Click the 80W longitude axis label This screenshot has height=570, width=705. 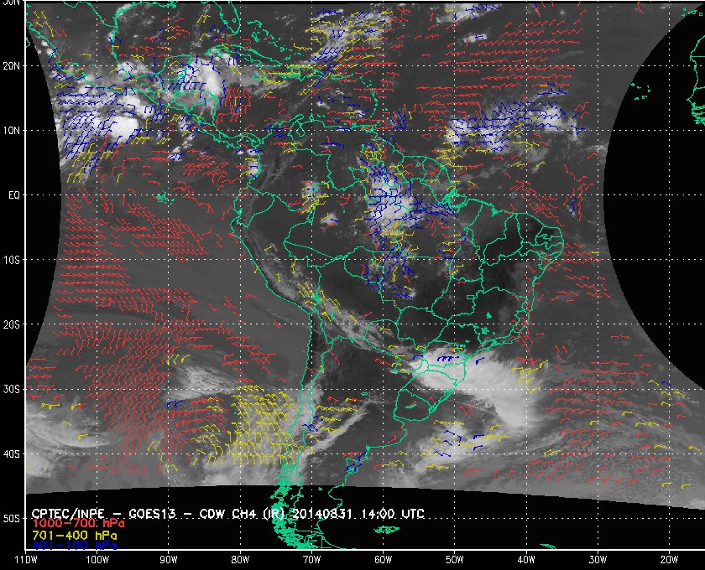(x=240, y=560)
